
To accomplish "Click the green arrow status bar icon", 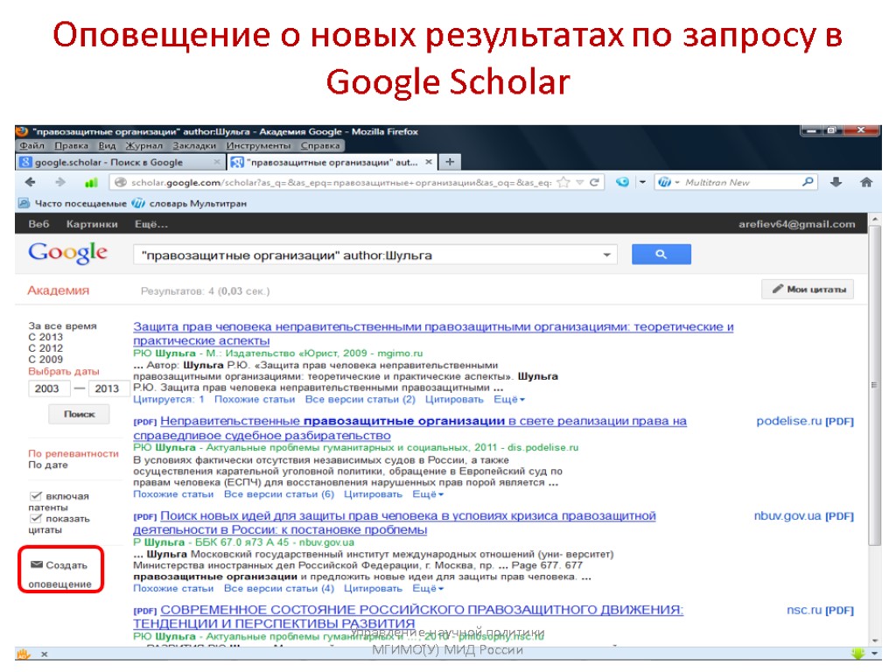I will pyautogui.click(x=857, y=653).
